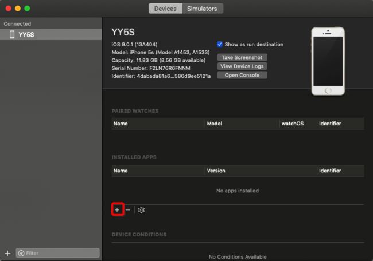Click the device Identifier 4dabada81a6 text
This screenshot has height=261, width=373.
pos(161,76)
